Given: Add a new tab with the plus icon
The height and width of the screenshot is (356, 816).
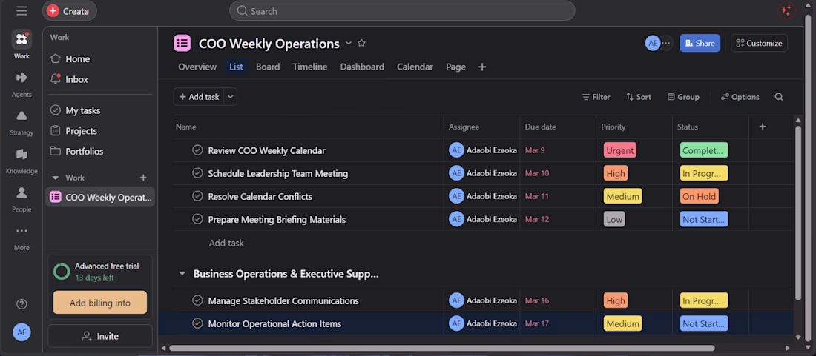Looking at the screenshot, I should [x=482, y=67].
